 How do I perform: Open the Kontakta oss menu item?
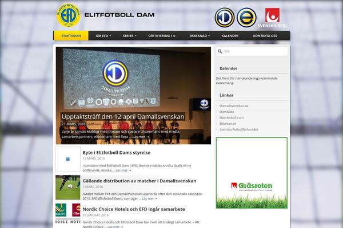click(x=265, y=36)
